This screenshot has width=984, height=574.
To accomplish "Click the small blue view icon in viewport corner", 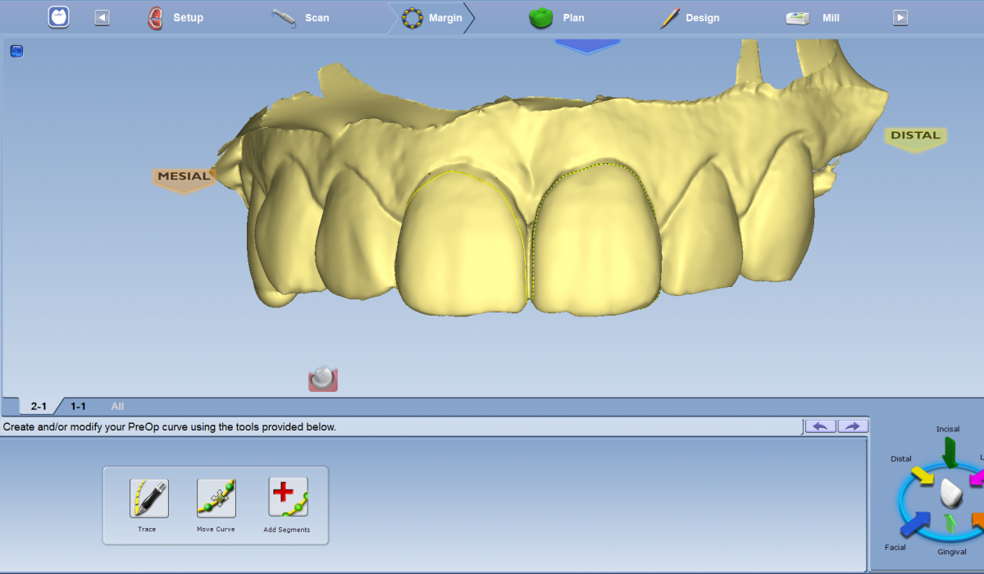I will point(17,52).
